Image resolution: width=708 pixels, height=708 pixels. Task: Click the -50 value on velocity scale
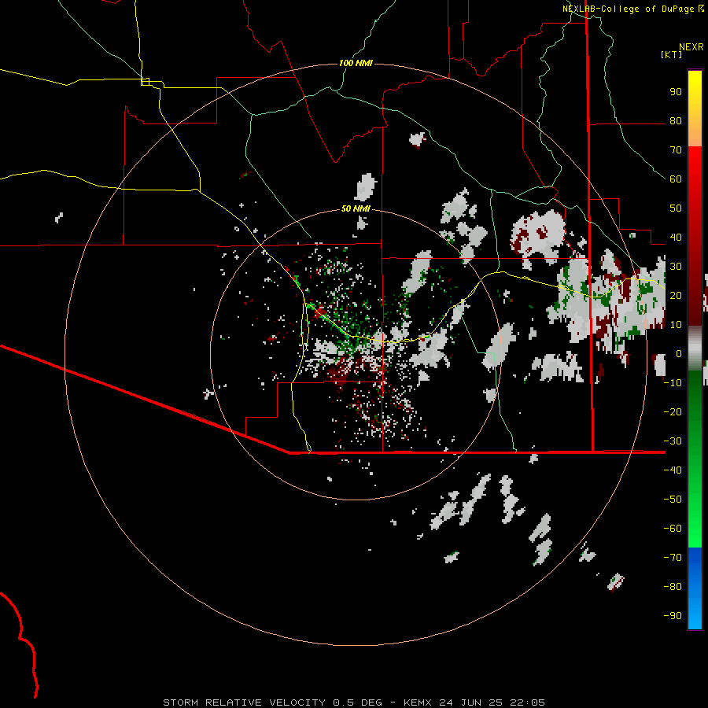pos(673,500)
